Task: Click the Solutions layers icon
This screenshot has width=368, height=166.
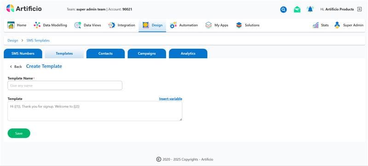Action: click(239, 25)
